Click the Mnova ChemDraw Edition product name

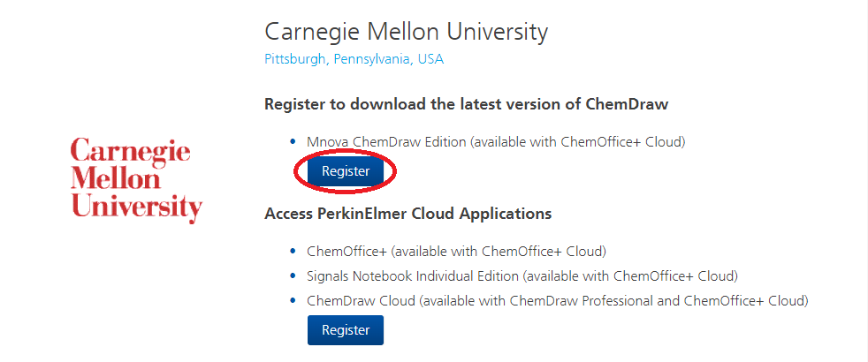point(386,142)
